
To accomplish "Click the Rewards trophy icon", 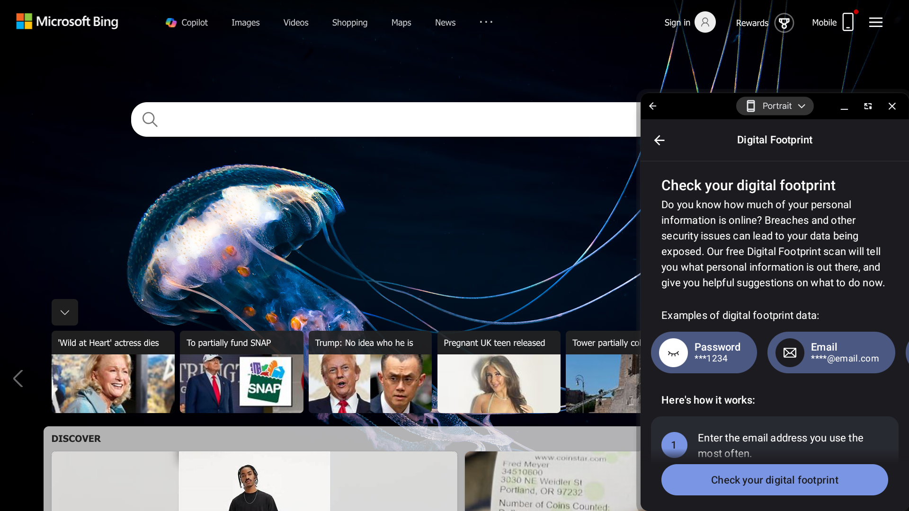I will pos(784,23).
